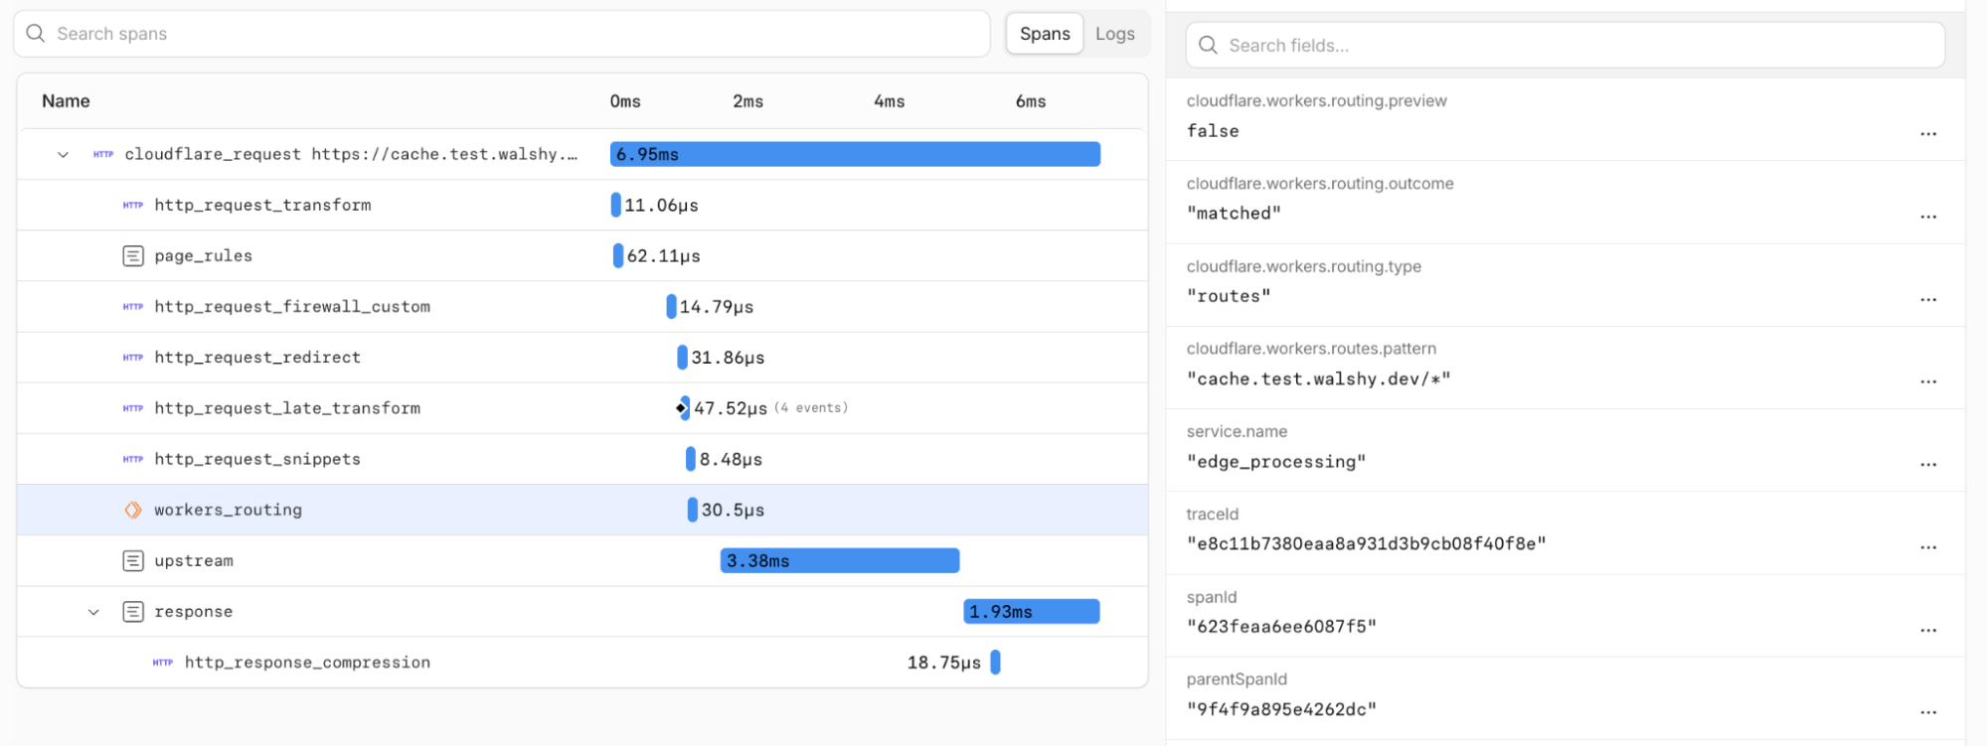1987x746 pixels.
Task: Select the 6.95ms cloudflare_request timeline bar
Action: (x=855, y=154)
